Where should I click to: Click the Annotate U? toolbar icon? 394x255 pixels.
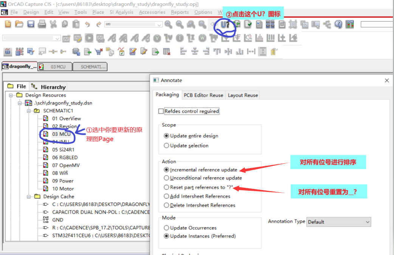[225, 25]
